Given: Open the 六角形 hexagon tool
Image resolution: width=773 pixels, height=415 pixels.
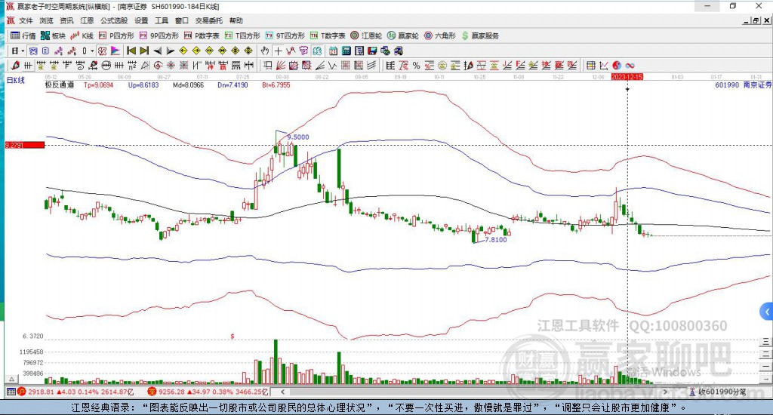Looking at the screenshot, I should pyautogui.click(x=440, y=35).
